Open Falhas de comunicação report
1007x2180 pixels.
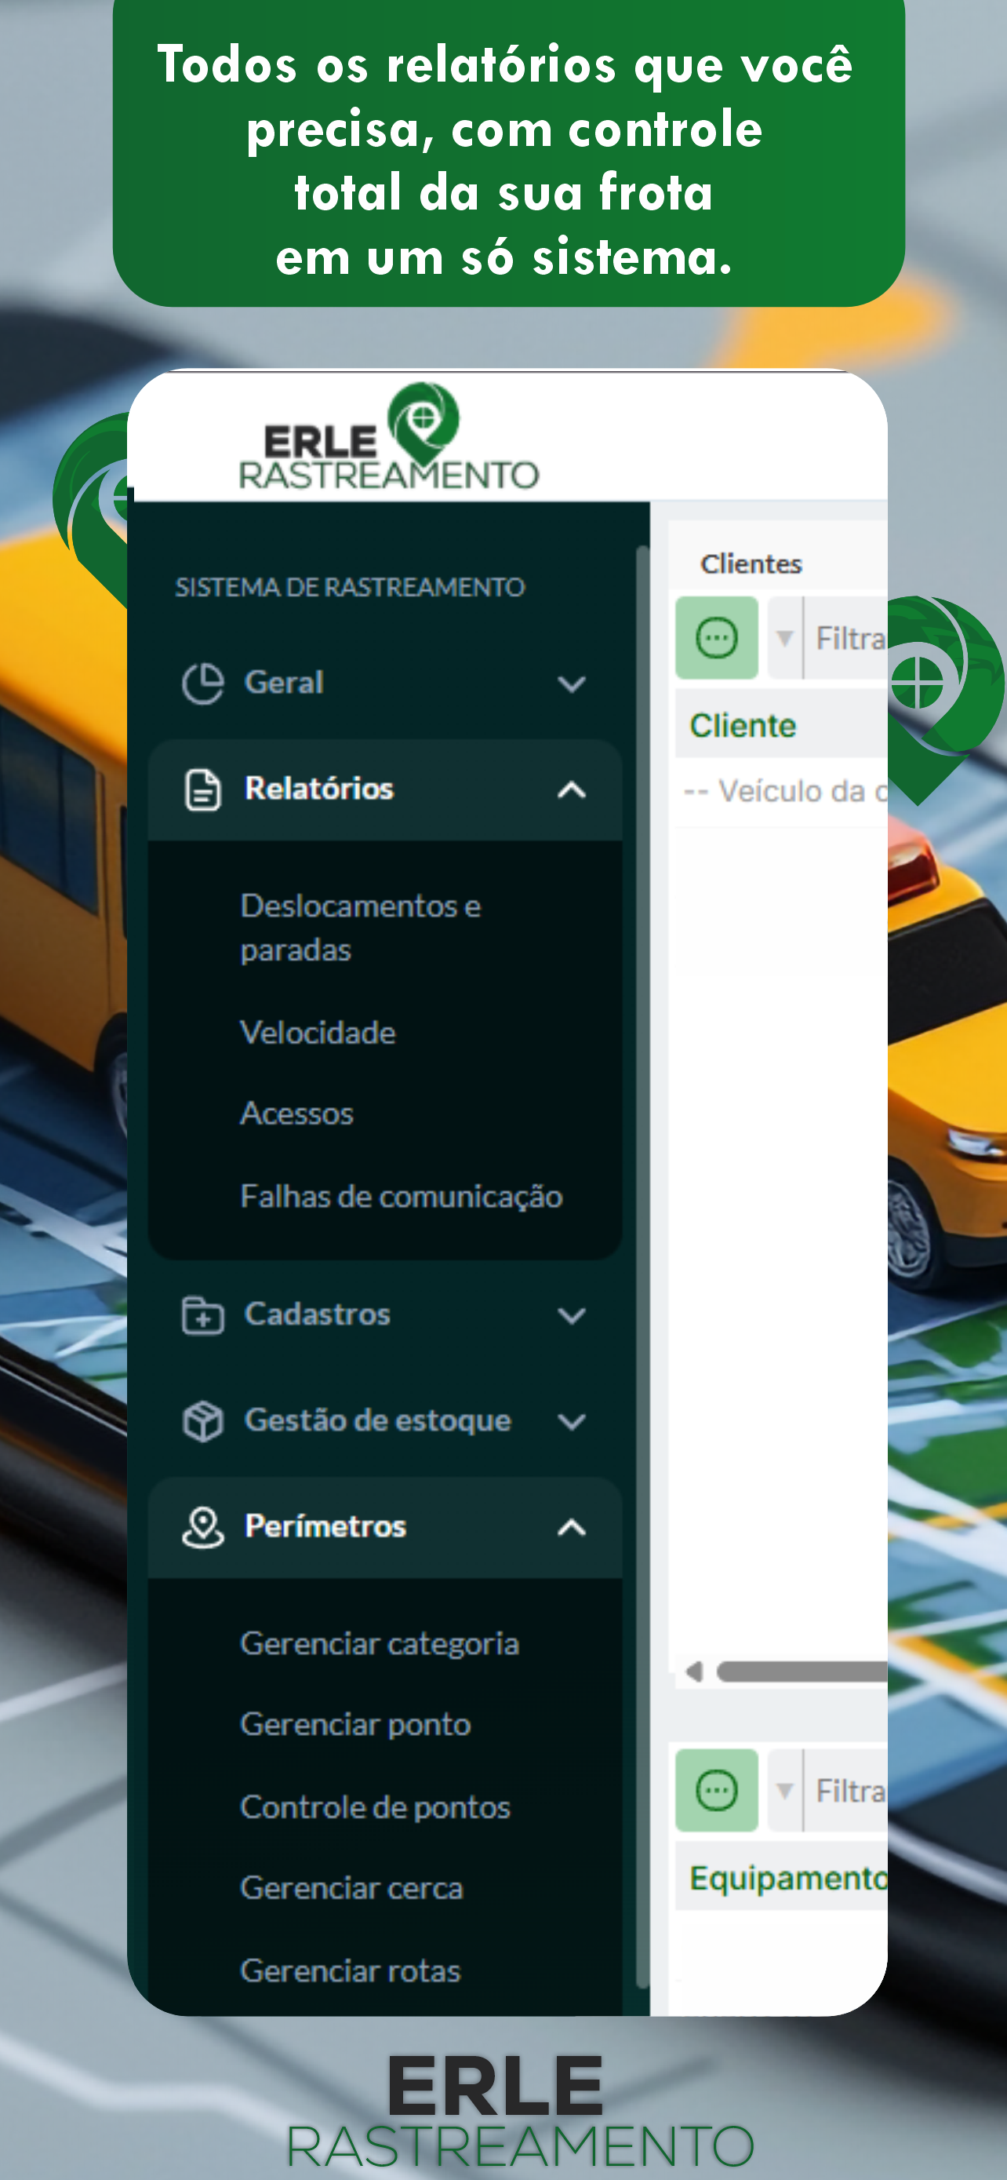coord(402,1197)
